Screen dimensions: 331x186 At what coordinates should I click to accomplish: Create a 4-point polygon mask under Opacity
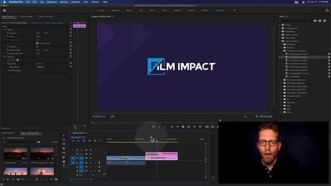pos(13,60)
